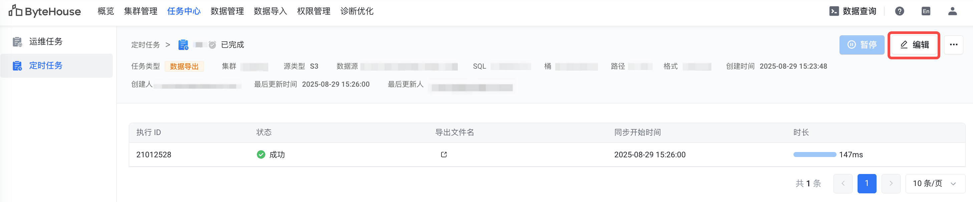Click the 定时任务 breadcrumb link
Image resolution: width=973 pixels, height=202 pixels.
point(145,45)
